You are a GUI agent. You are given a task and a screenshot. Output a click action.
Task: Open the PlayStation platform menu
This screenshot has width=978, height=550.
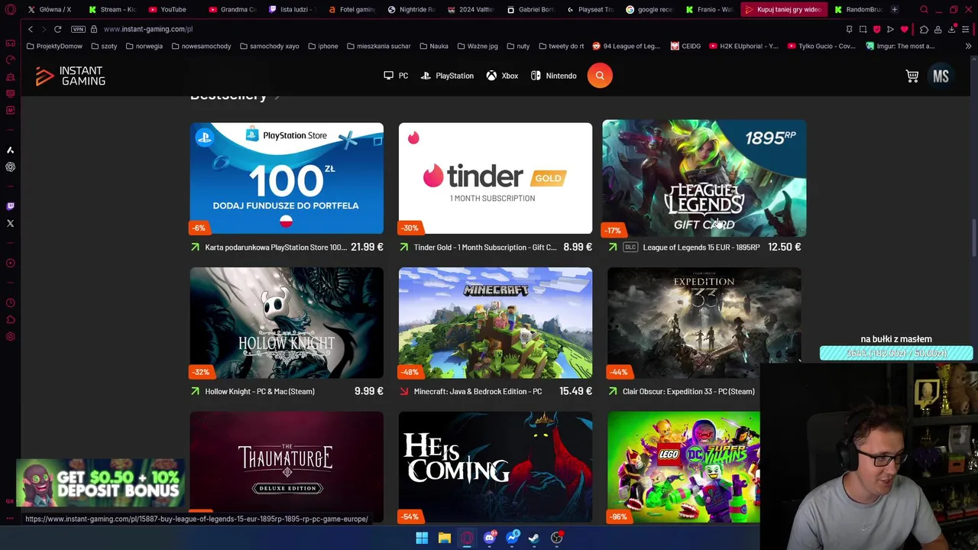447,76
